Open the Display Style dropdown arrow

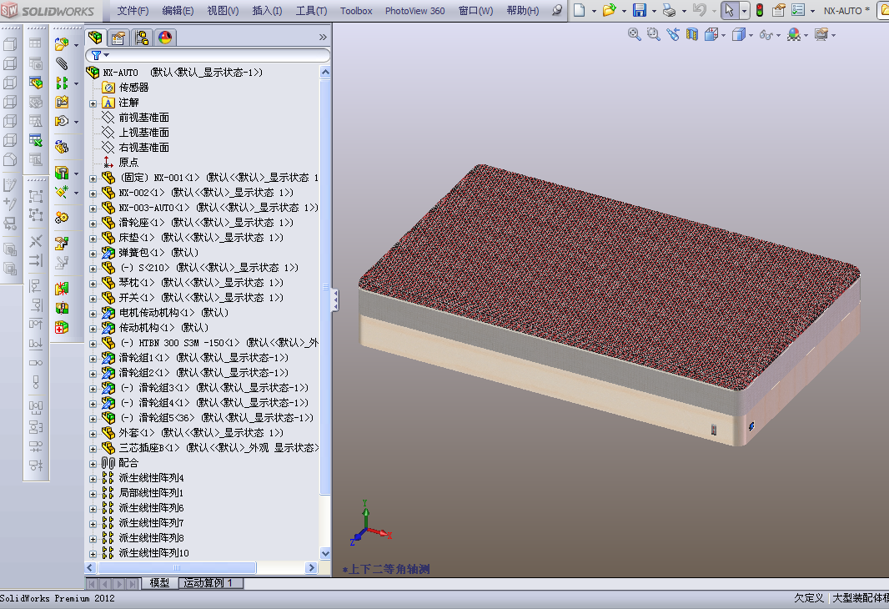(x=751, y=35)
